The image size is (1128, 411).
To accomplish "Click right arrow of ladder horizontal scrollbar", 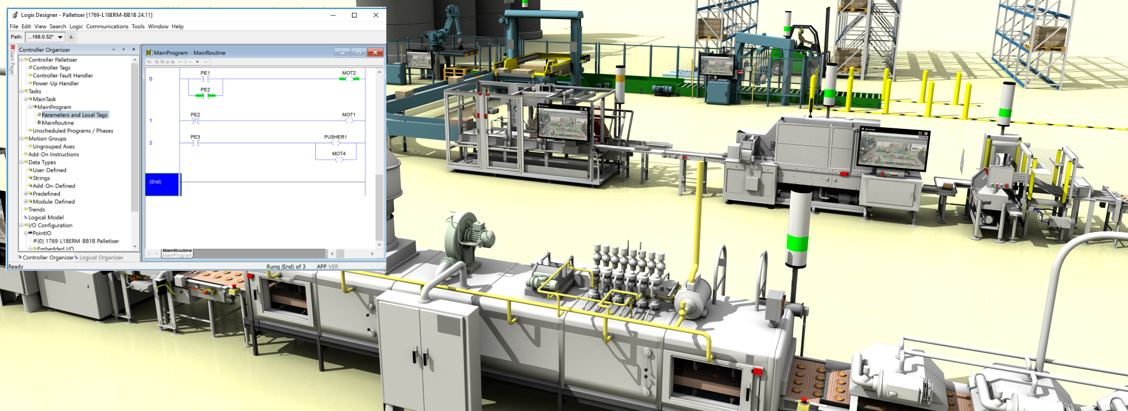I will coord(372,254).
